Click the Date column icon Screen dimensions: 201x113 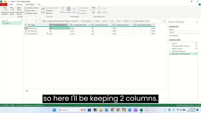coord(94,9)
